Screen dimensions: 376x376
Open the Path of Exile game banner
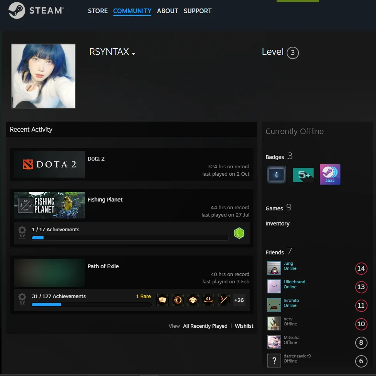[49, 273]
